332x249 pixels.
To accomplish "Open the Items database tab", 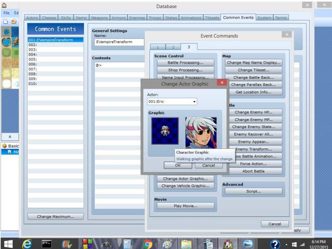I will [81, 18].
